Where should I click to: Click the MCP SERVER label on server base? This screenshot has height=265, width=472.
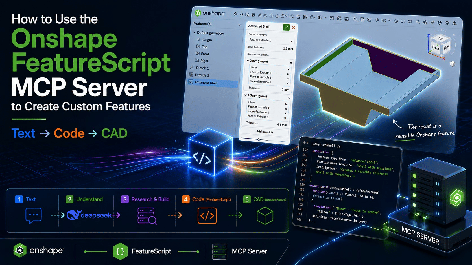pos(421,235)
